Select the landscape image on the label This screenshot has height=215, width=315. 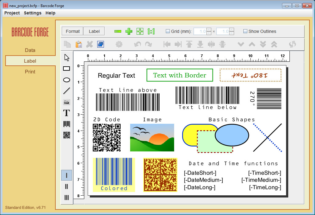coord(152,138)
